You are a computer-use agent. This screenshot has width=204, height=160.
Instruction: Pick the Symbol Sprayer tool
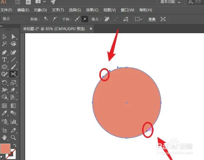pyautogui.click(x=5, y=121)
